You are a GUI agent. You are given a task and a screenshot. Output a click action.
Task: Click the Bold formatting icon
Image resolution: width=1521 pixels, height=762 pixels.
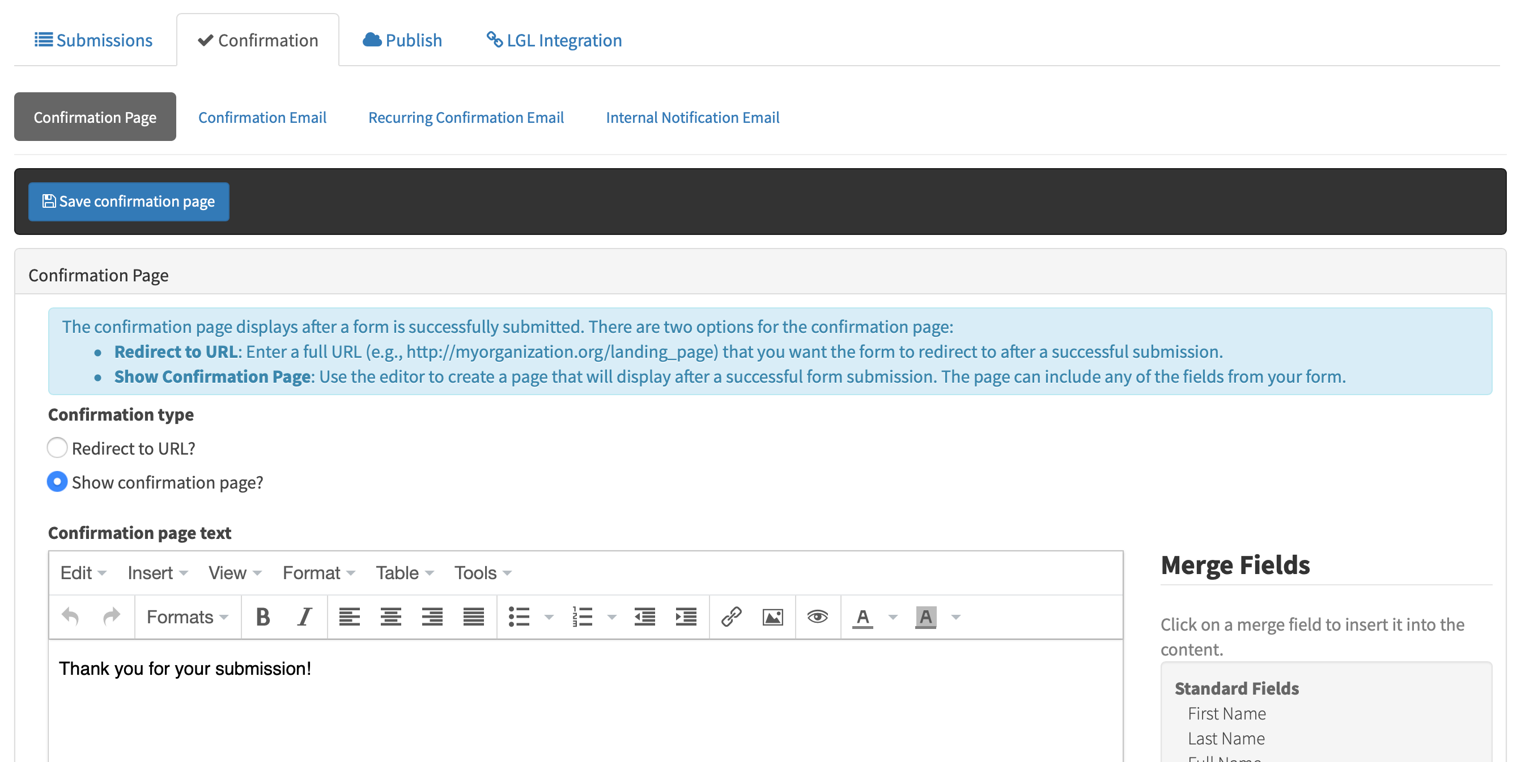263,617
